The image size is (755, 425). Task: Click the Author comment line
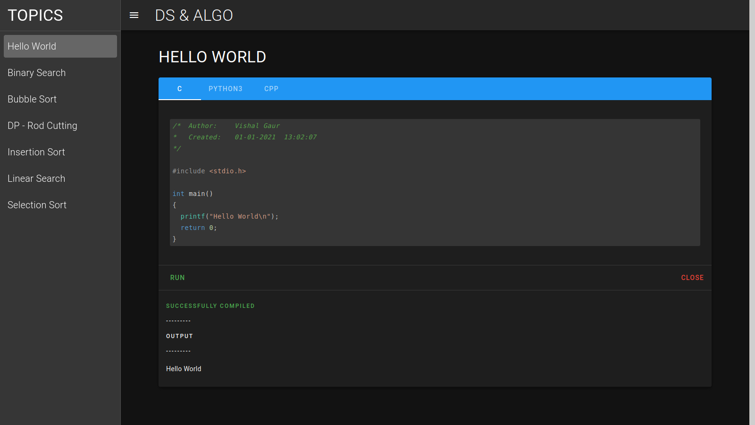click(x=226, y=126)
